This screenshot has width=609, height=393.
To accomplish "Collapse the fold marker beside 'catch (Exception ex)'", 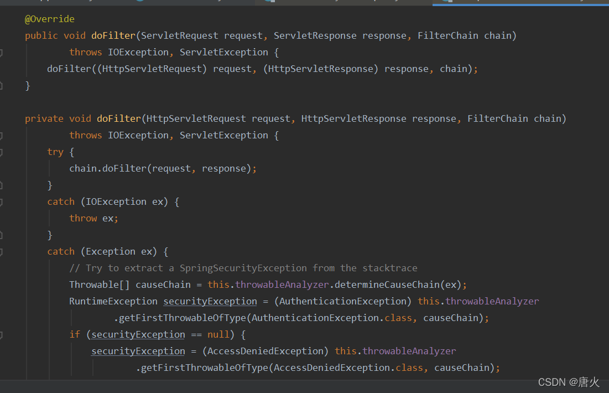I will tap(1, 251).
